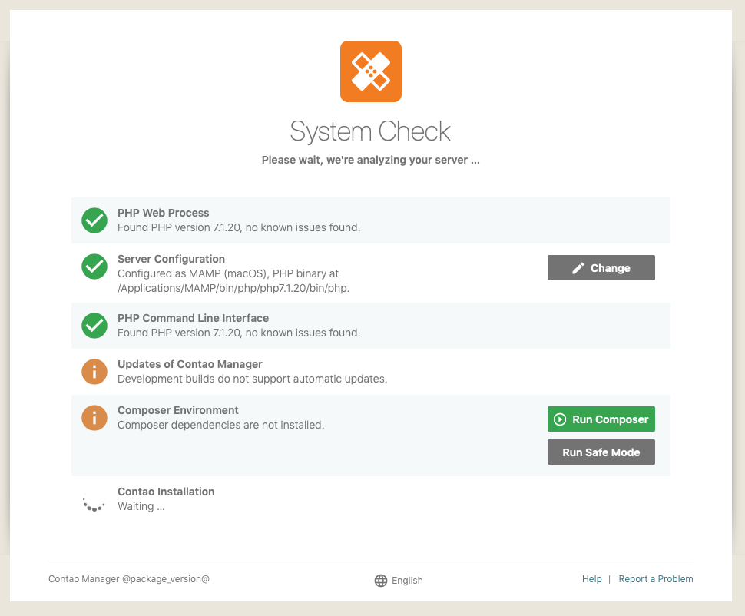Open the Report a Problem link

click(x=656, y=579)
